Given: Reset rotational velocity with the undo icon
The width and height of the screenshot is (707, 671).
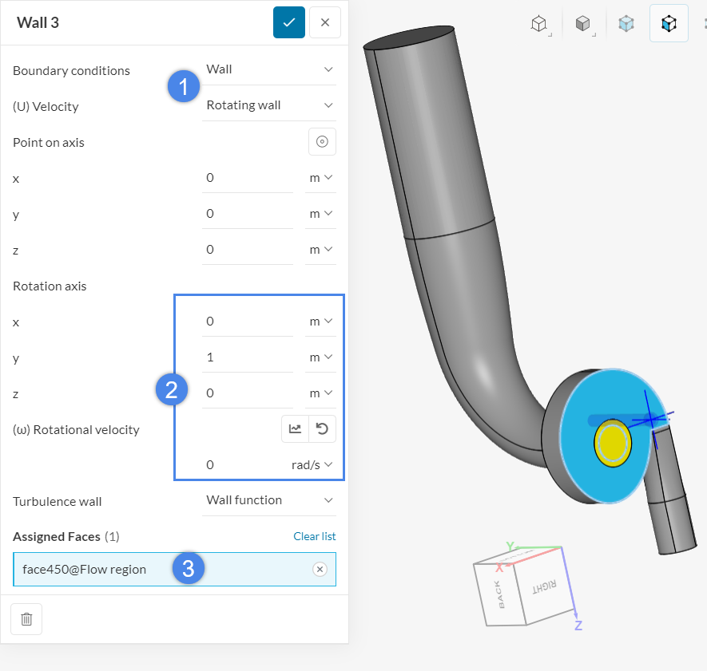Looking at the screenshot, I should point(322,429).
